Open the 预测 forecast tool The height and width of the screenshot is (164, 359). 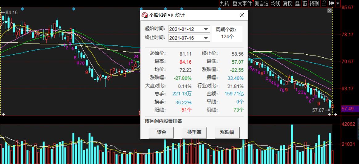click(x=314, y=3)
